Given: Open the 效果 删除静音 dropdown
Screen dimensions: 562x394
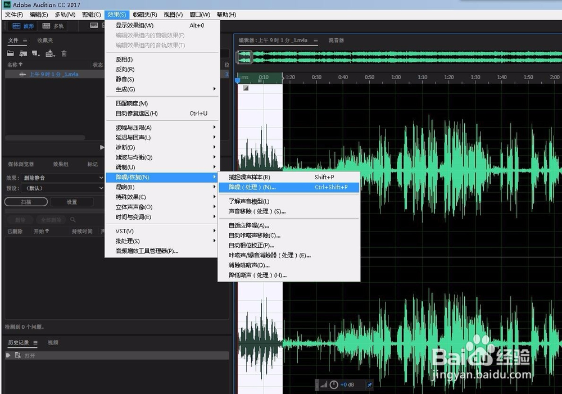Looking at the screenshot, I should pyautogui.click(x=63, y=178).
